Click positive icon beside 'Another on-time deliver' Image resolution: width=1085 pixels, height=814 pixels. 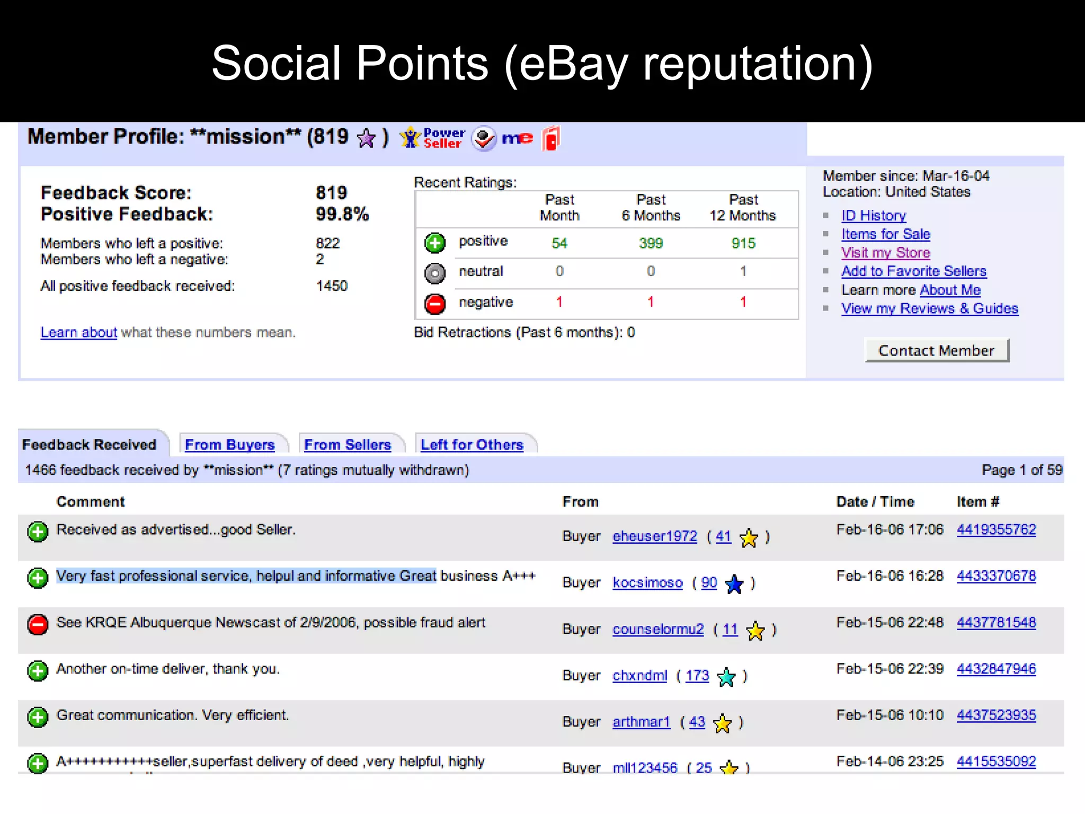38,671
